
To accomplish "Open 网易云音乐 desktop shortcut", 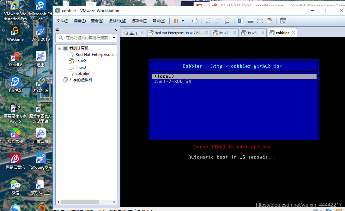I will click(x=15, y=161).
